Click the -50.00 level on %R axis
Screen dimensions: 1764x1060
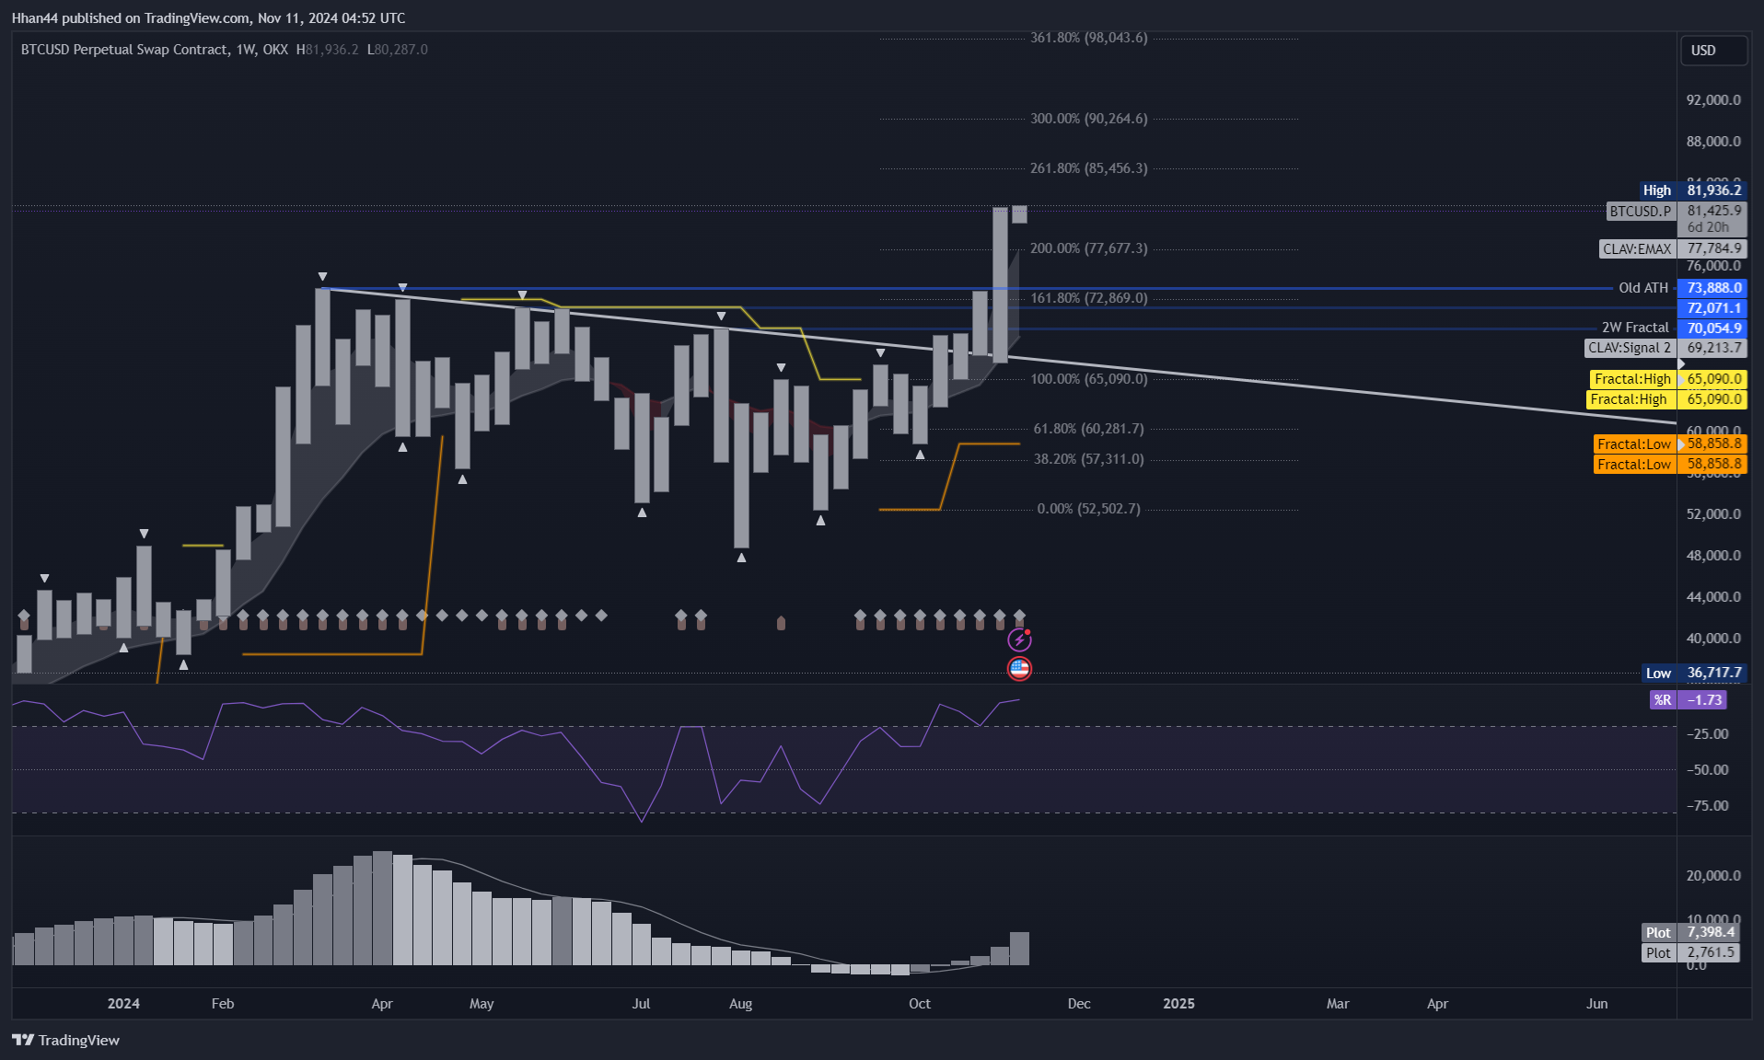tap(1707, 770)
